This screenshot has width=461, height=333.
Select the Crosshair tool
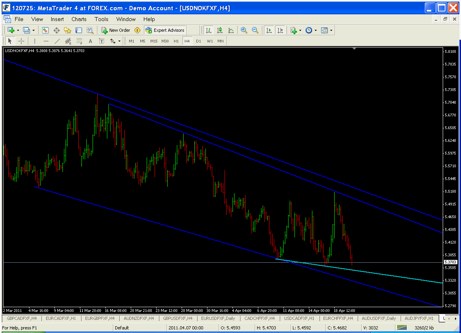(x=21, y=41)
